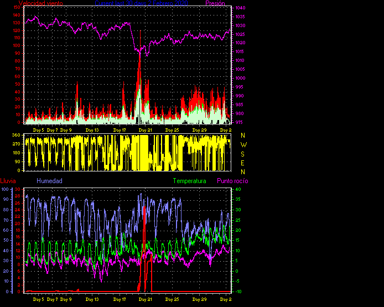Click 'Day 17' under the humidity chart
Image resolution: width=384 pixels, height=307 pixels.
coord(120,299)
